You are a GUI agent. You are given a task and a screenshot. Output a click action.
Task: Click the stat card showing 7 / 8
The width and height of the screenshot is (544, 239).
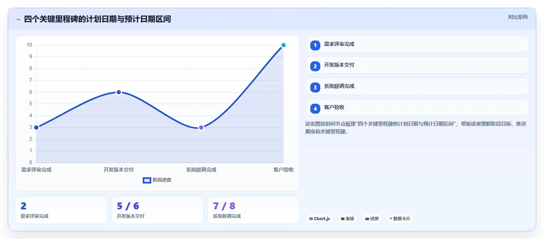[253, 210]
